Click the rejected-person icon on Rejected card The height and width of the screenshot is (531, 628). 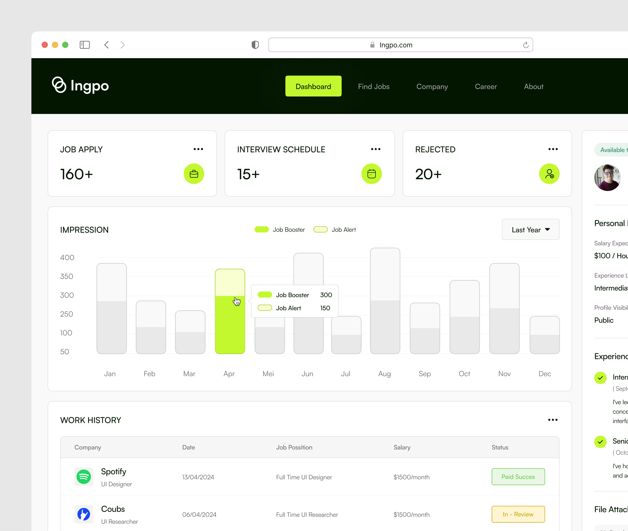[549, 174]
